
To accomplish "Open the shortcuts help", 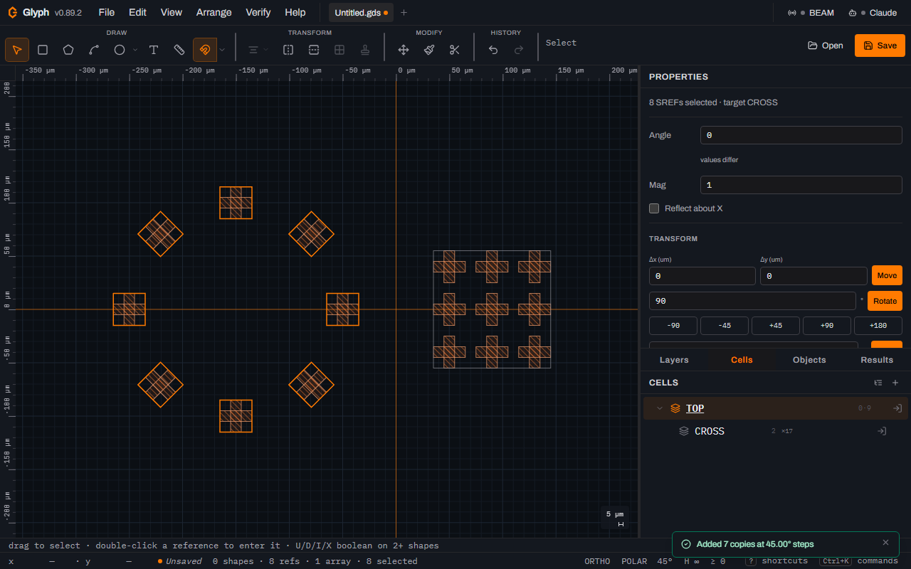I will [x=776, y=561].
